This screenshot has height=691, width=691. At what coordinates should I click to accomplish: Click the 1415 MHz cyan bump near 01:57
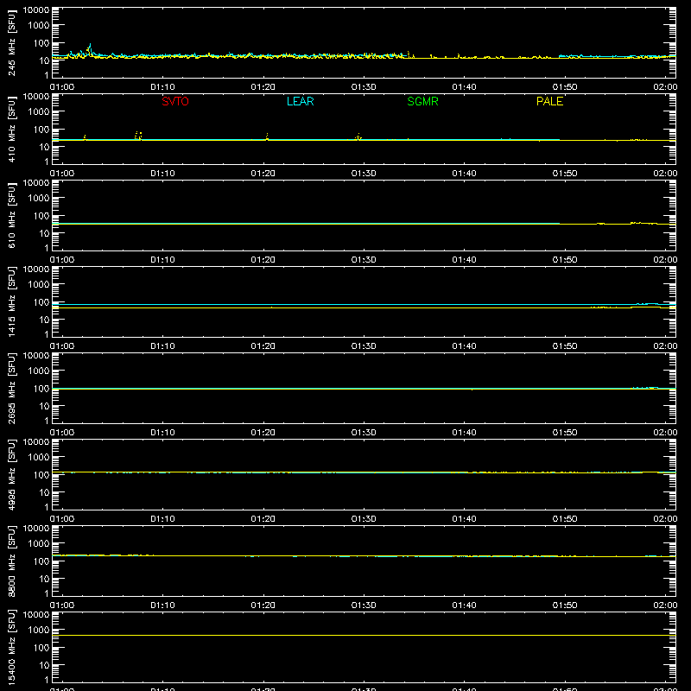(647, 304)
